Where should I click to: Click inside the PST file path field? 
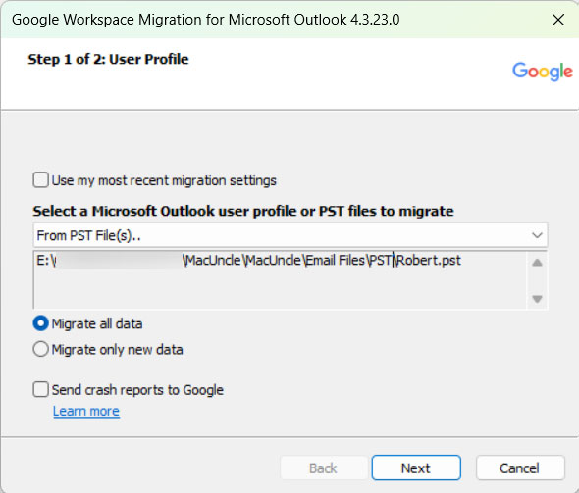(280, 279)
